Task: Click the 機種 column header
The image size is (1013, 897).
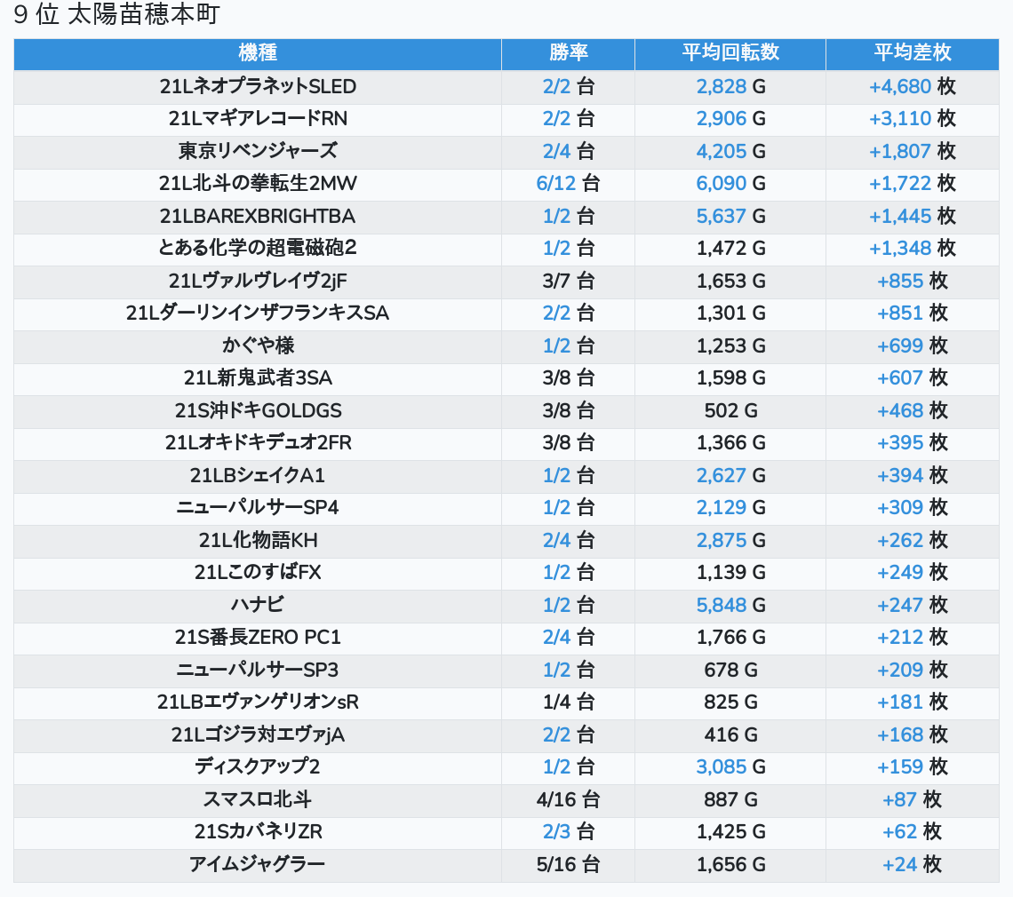Action: coord(258,53)
